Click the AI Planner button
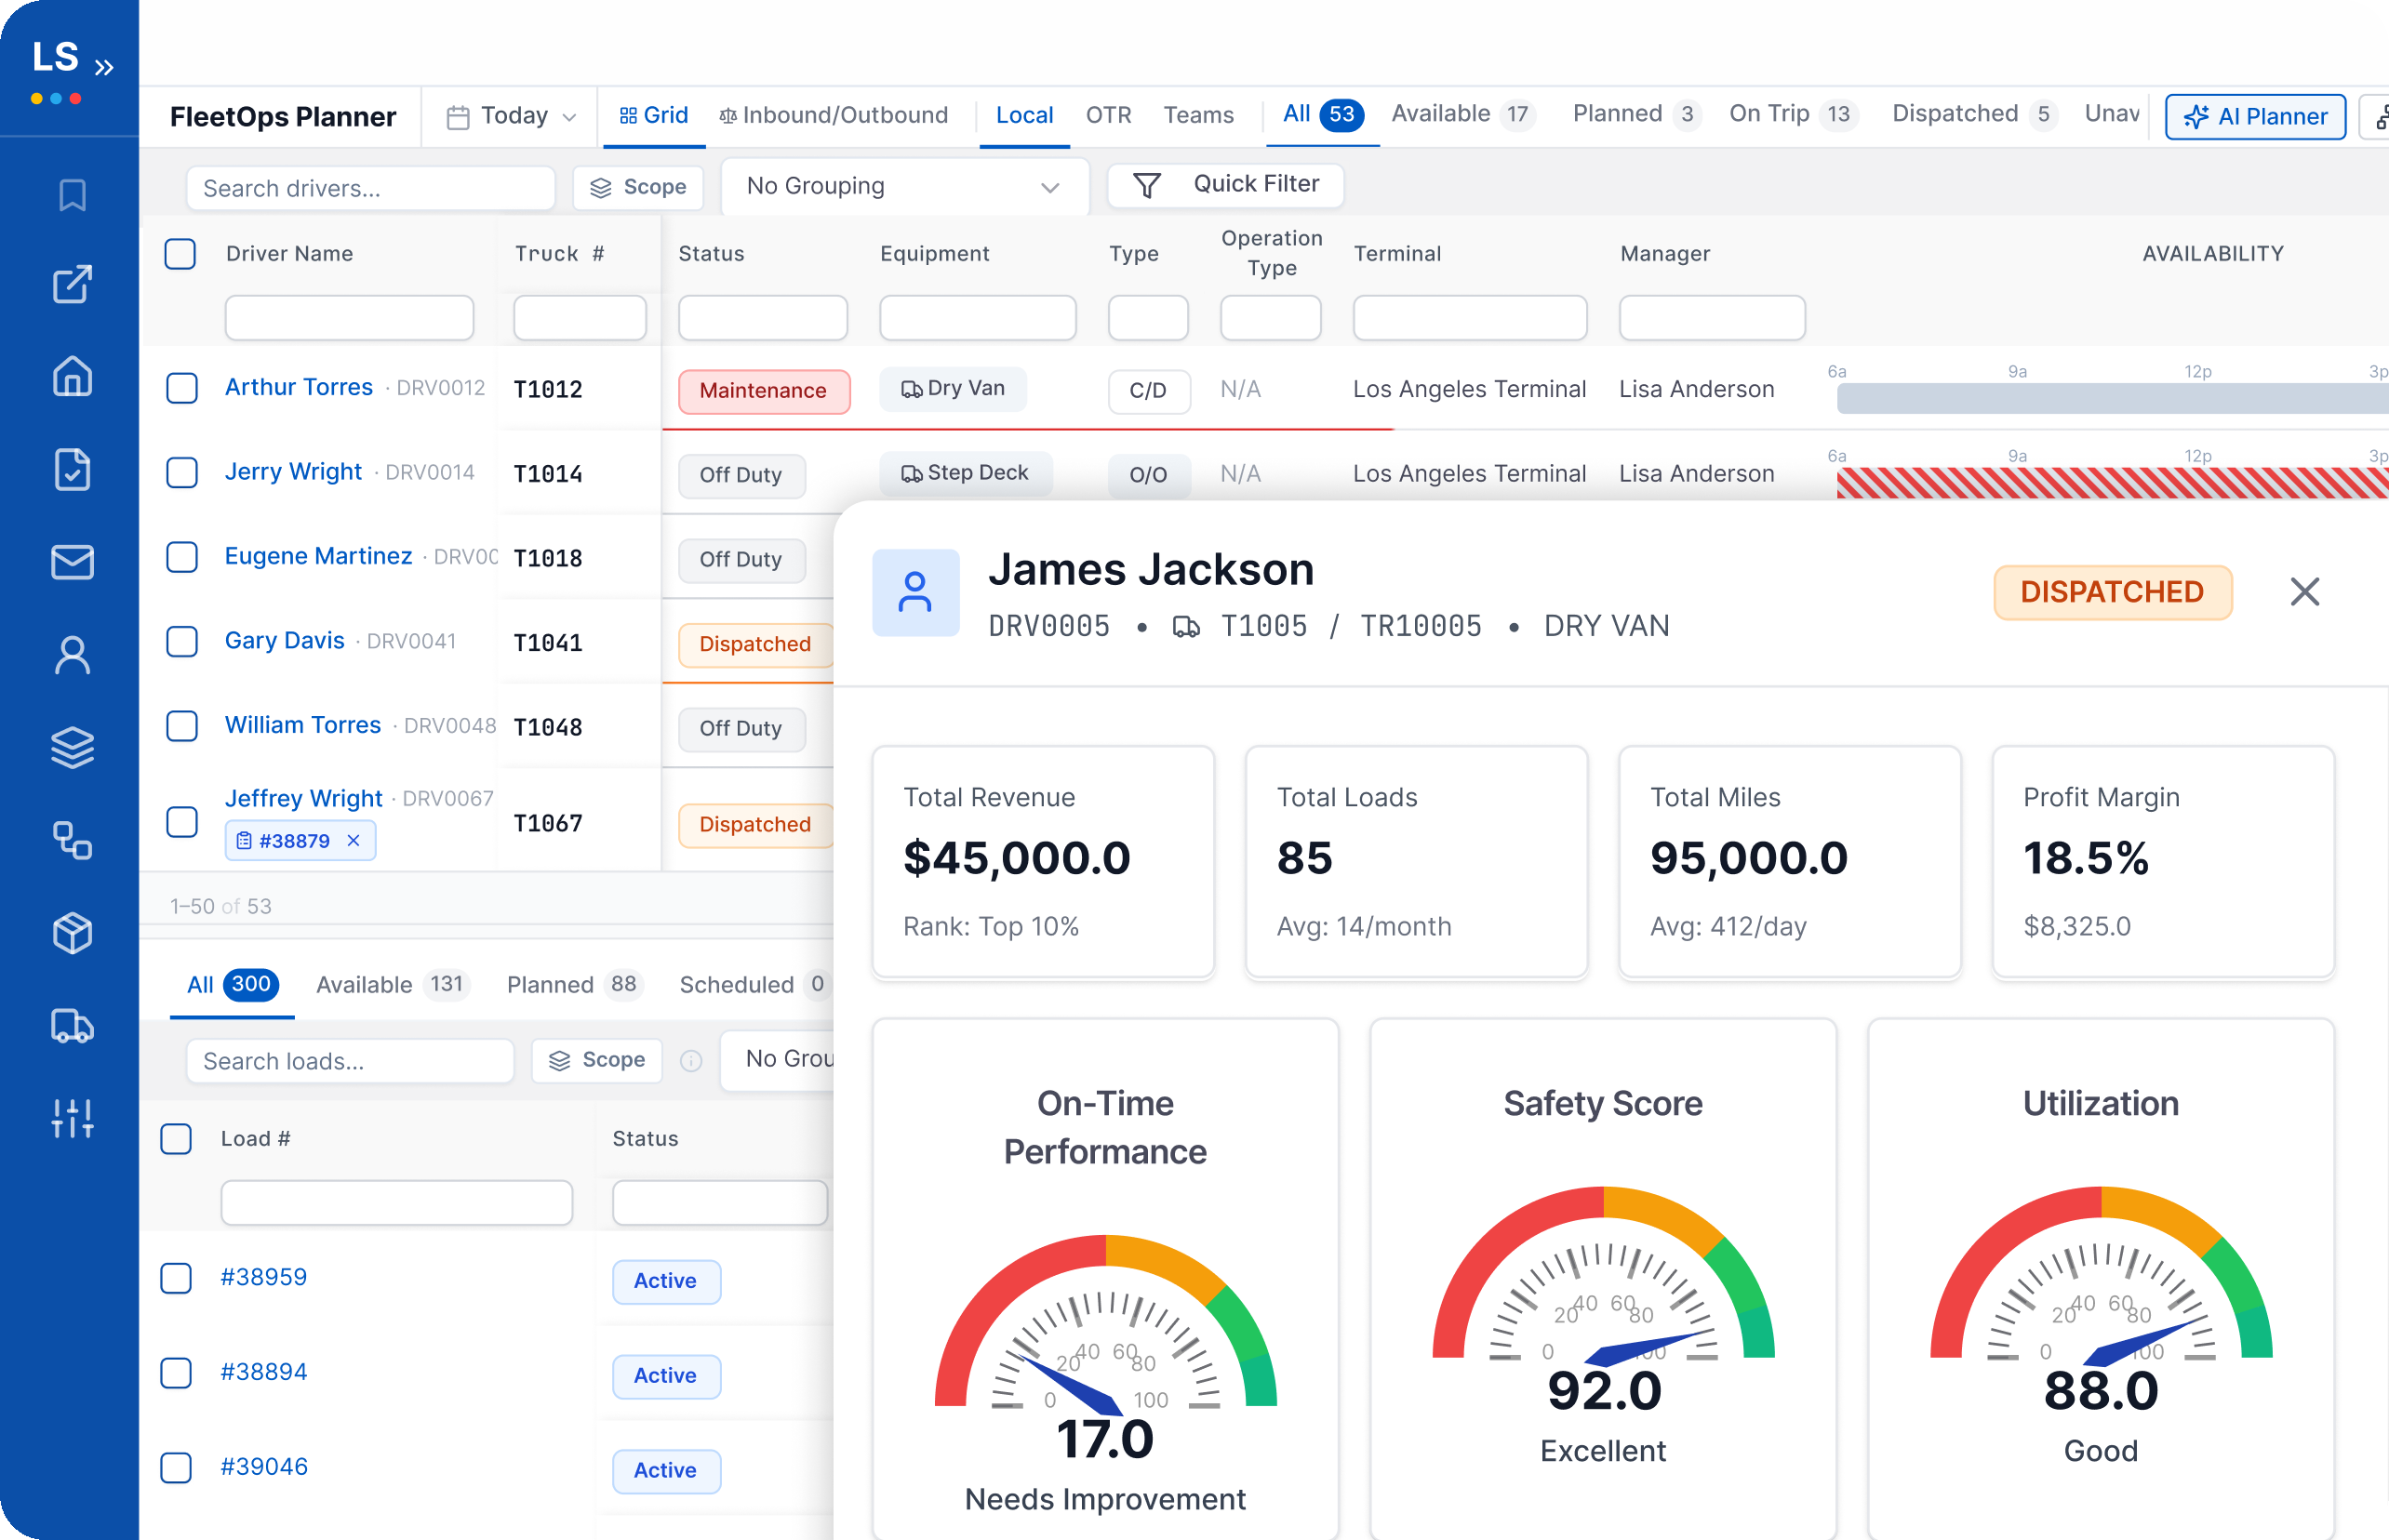 coord(2255,117)
